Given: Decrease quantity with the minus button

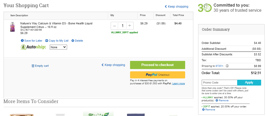Looking at the screenshot, I should [x=115, y=26].
